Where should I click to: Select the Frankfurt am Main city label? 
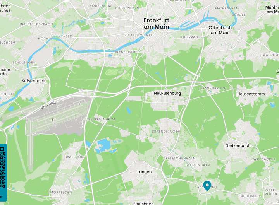(157, 24)
